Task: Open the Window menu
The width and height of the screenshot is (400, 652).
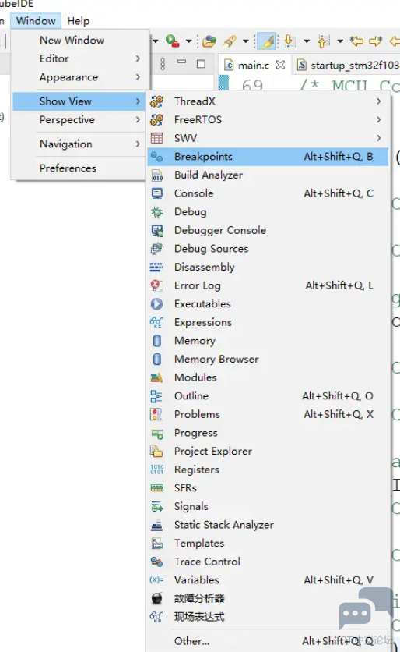Action: coord(36,21)
